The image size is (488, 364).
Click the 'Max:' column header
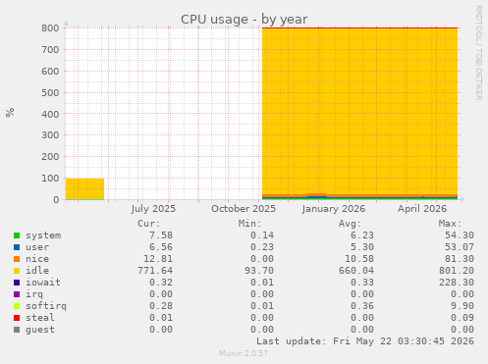pos(450,224)
